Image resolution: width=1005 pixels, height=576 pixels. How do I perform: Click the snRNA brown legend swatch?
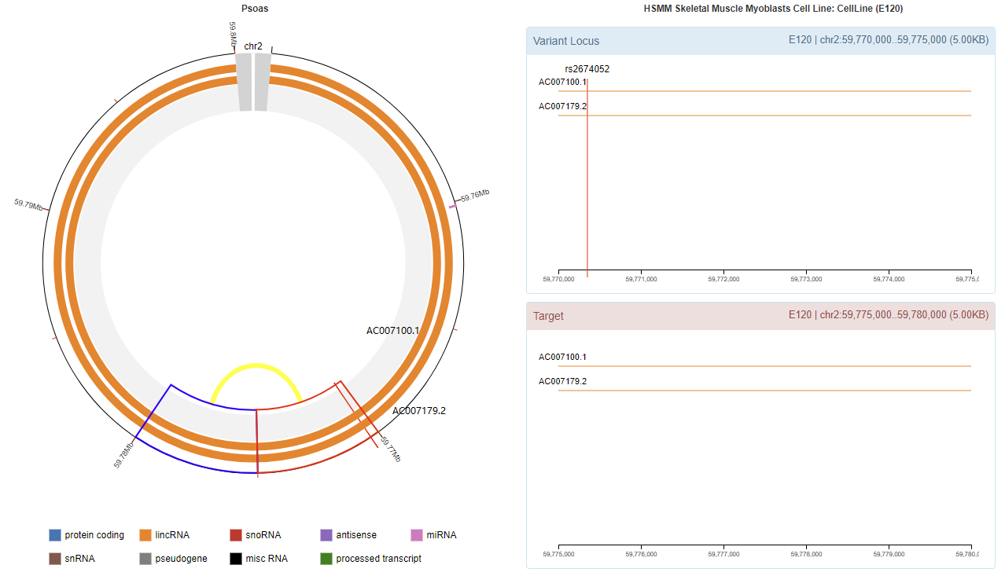tap(55, 559)
